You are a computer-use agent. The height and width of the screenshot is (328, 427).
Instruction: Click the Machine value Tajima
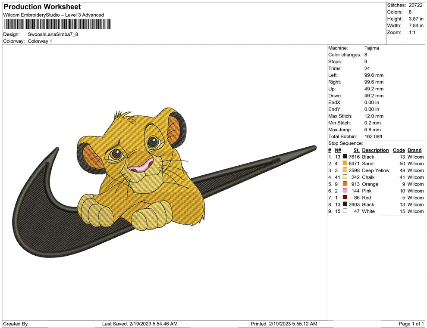[371, 48]
